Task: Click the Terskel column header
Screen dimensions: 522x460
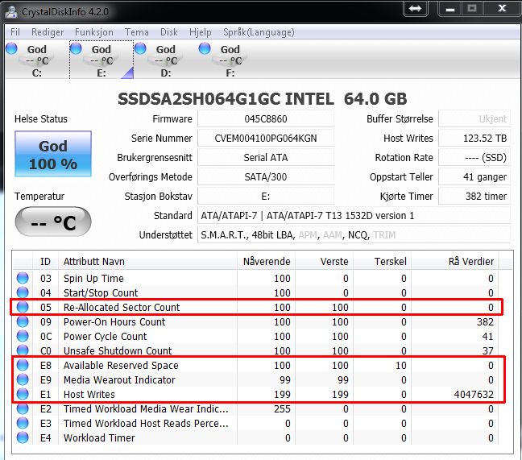Action: point(382,261)
